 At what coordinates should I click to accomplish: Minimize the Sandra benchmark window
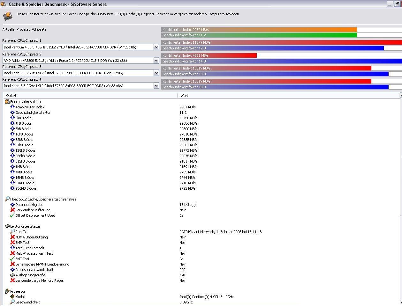[x=390, y=4]
